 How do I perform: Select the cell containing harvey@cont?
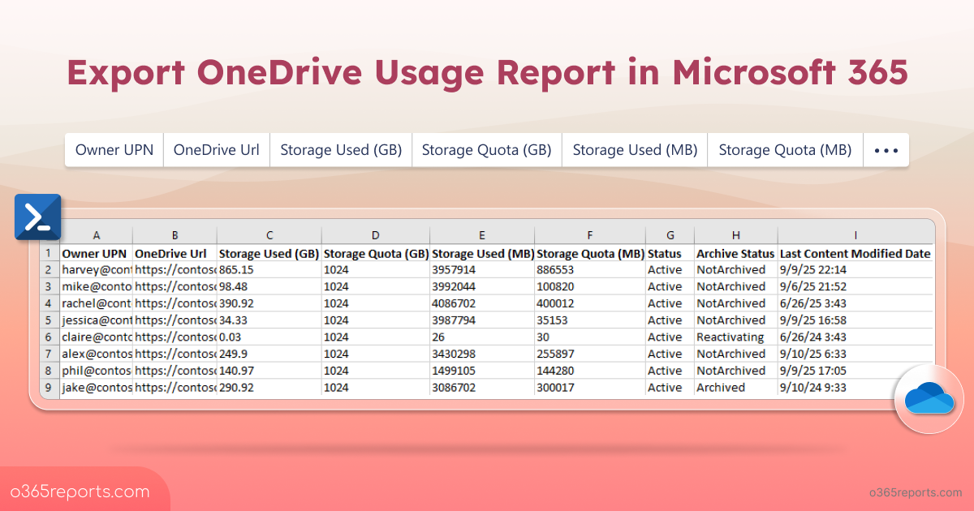(x=97, y=269)
